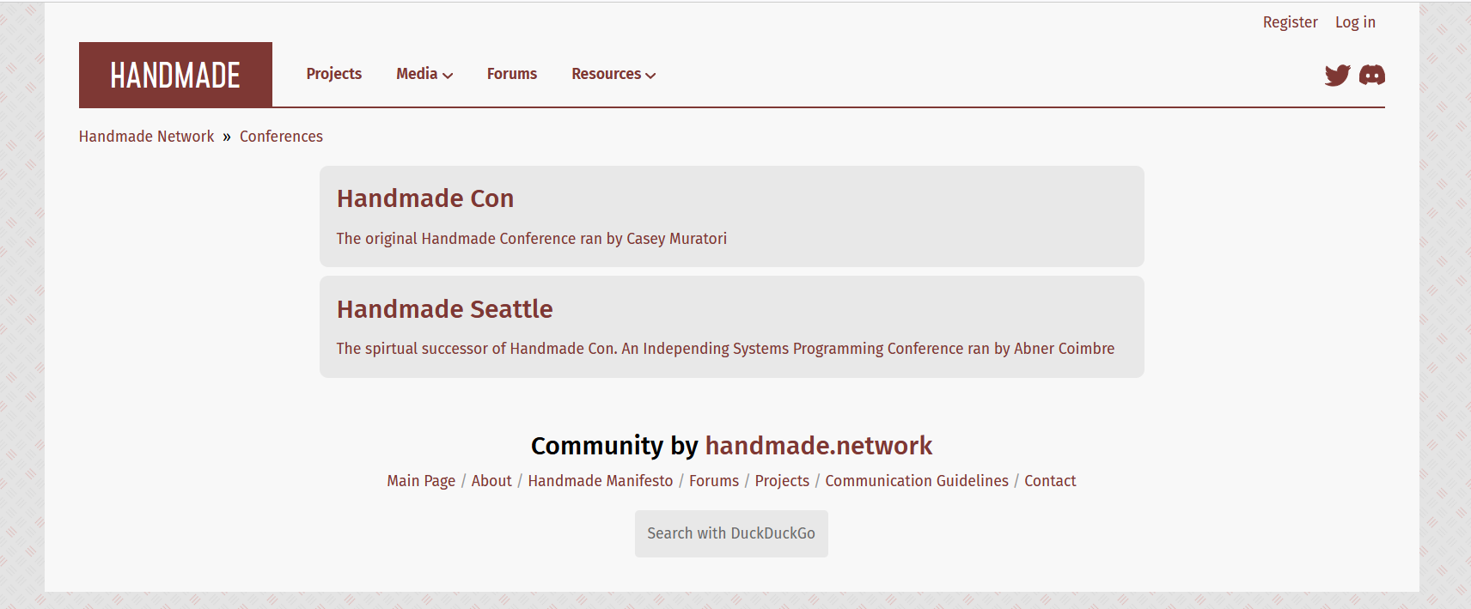Read the Handmade Manifesto link
This screenshot has width=1471, height=609.
(x=601, y=481)
